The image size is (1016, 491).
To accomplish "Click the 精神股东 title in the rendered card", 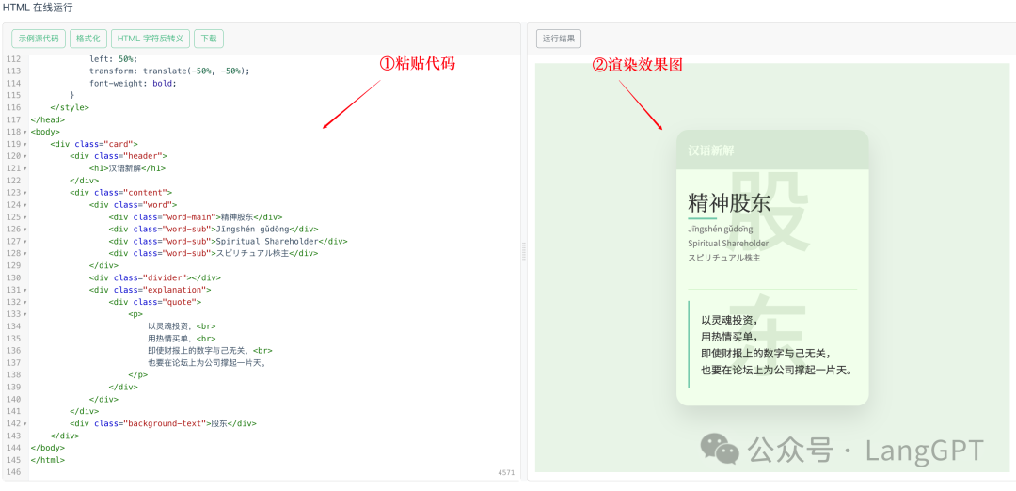I will 729,202.
